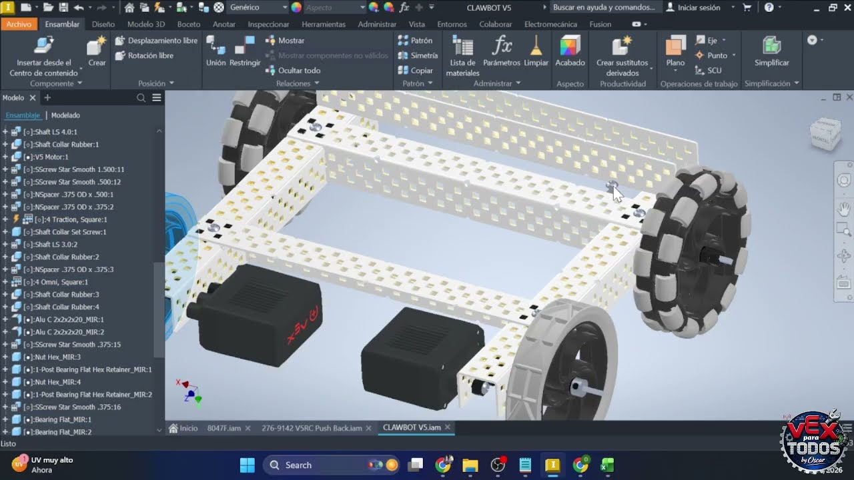Click the SCU coordinate system tool

pyautogui.click(x=708, y=70)
